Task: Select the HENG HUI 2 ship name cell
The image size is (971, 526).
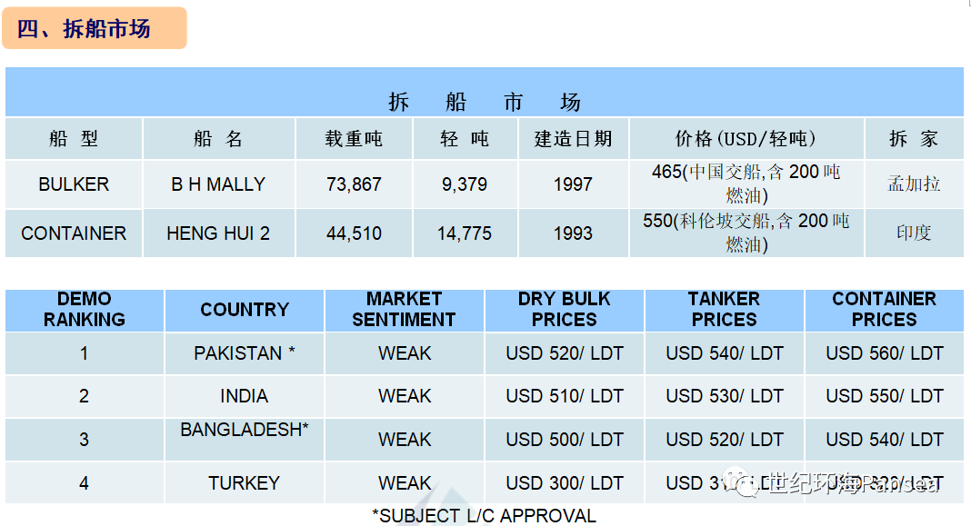Action: (218, 233)
